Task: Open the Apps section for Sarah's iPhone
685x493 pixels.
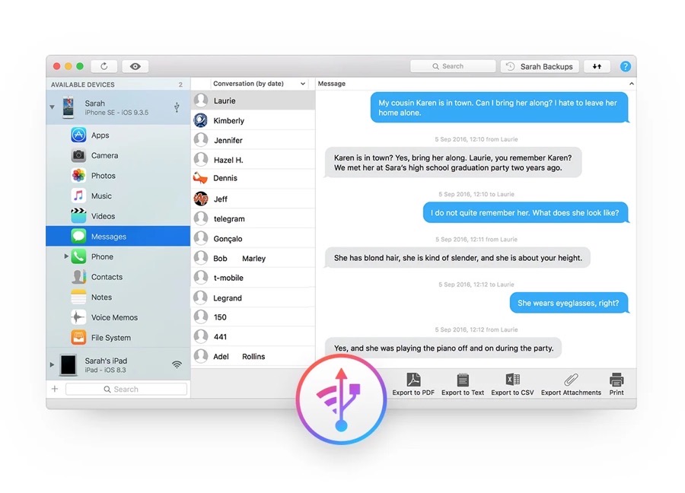Action: pyautogui.click(x=79, y=135)
